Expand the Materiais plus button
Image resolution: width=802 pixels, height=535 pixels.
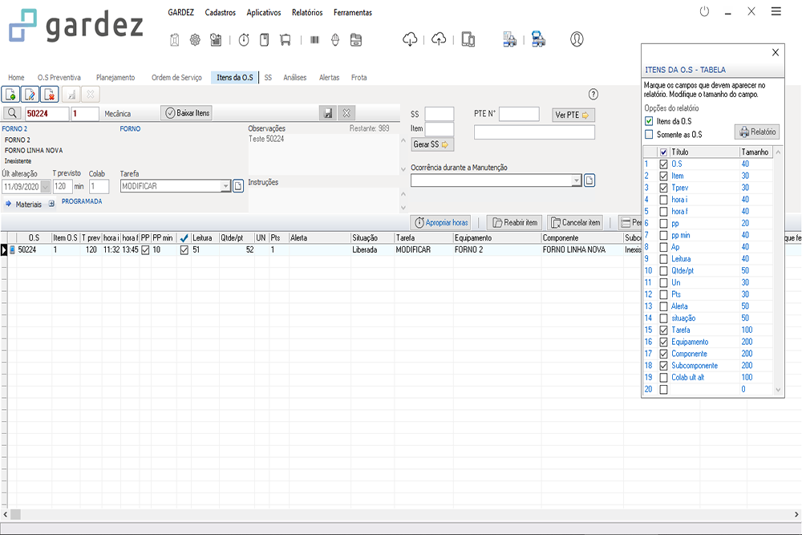51,204
